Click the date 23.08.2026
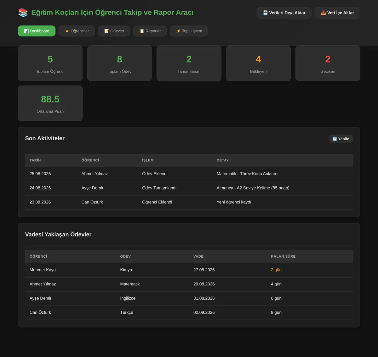This screenshot has width=378, height=357. (x=40, y=202)
